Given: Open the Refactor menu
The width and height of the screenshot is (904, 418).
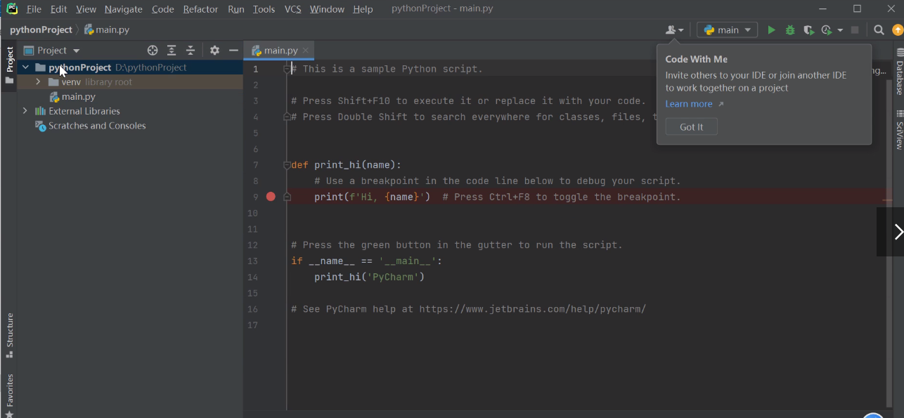Looking at the screenshot, I should (200, 9).
